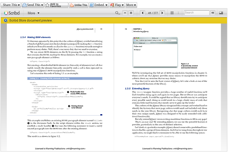Click the Embed icon
Image resolution: width=228 pixels, height=152 pixels.
pyautogui.click(x=92, y=5)
